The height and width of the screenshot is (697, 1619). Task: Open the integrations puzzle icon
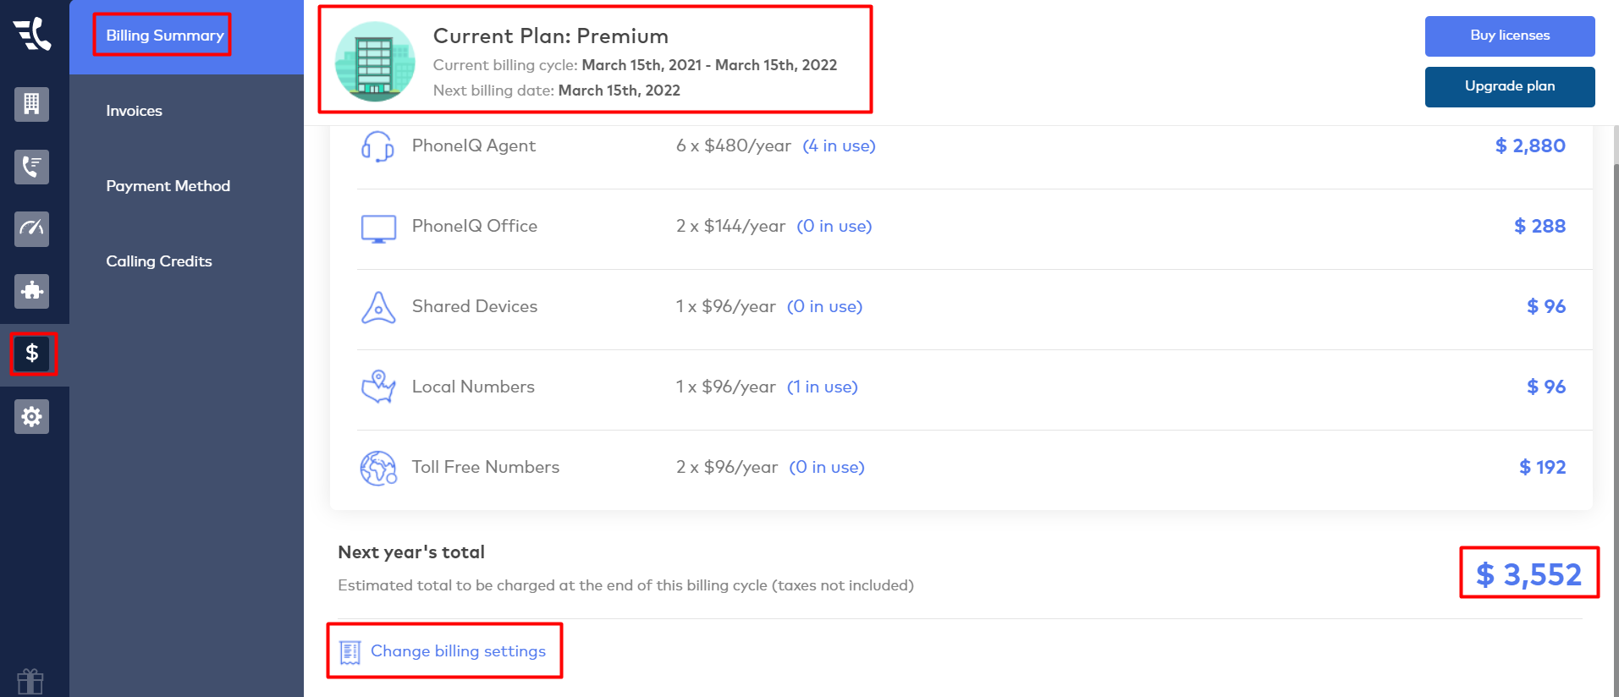pyautogui.click(x=31, y=291)
